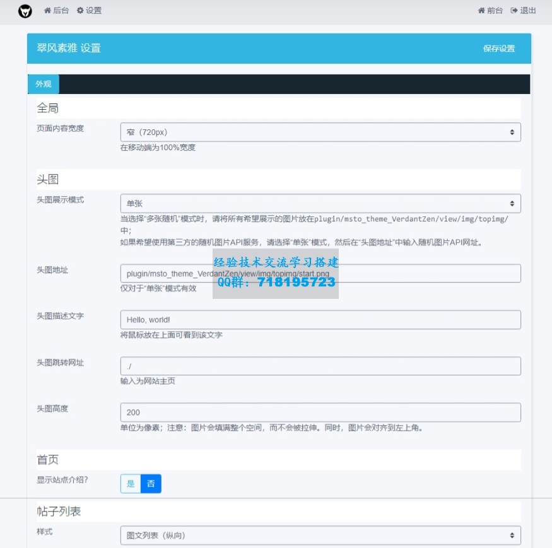Open the 帖子列表 样式 dropdown
552x548 pixels.
point(320,535)
